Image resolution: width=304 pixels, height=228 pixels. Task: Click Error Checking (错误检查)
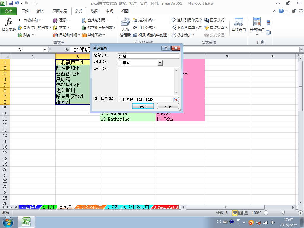[x=214, y=28]
